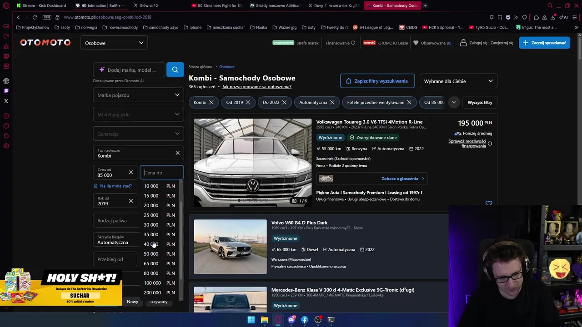582x327 pixels.
Task: Open terminal app from taskbar
Action: pyautogui.click(x=331, y=320)
